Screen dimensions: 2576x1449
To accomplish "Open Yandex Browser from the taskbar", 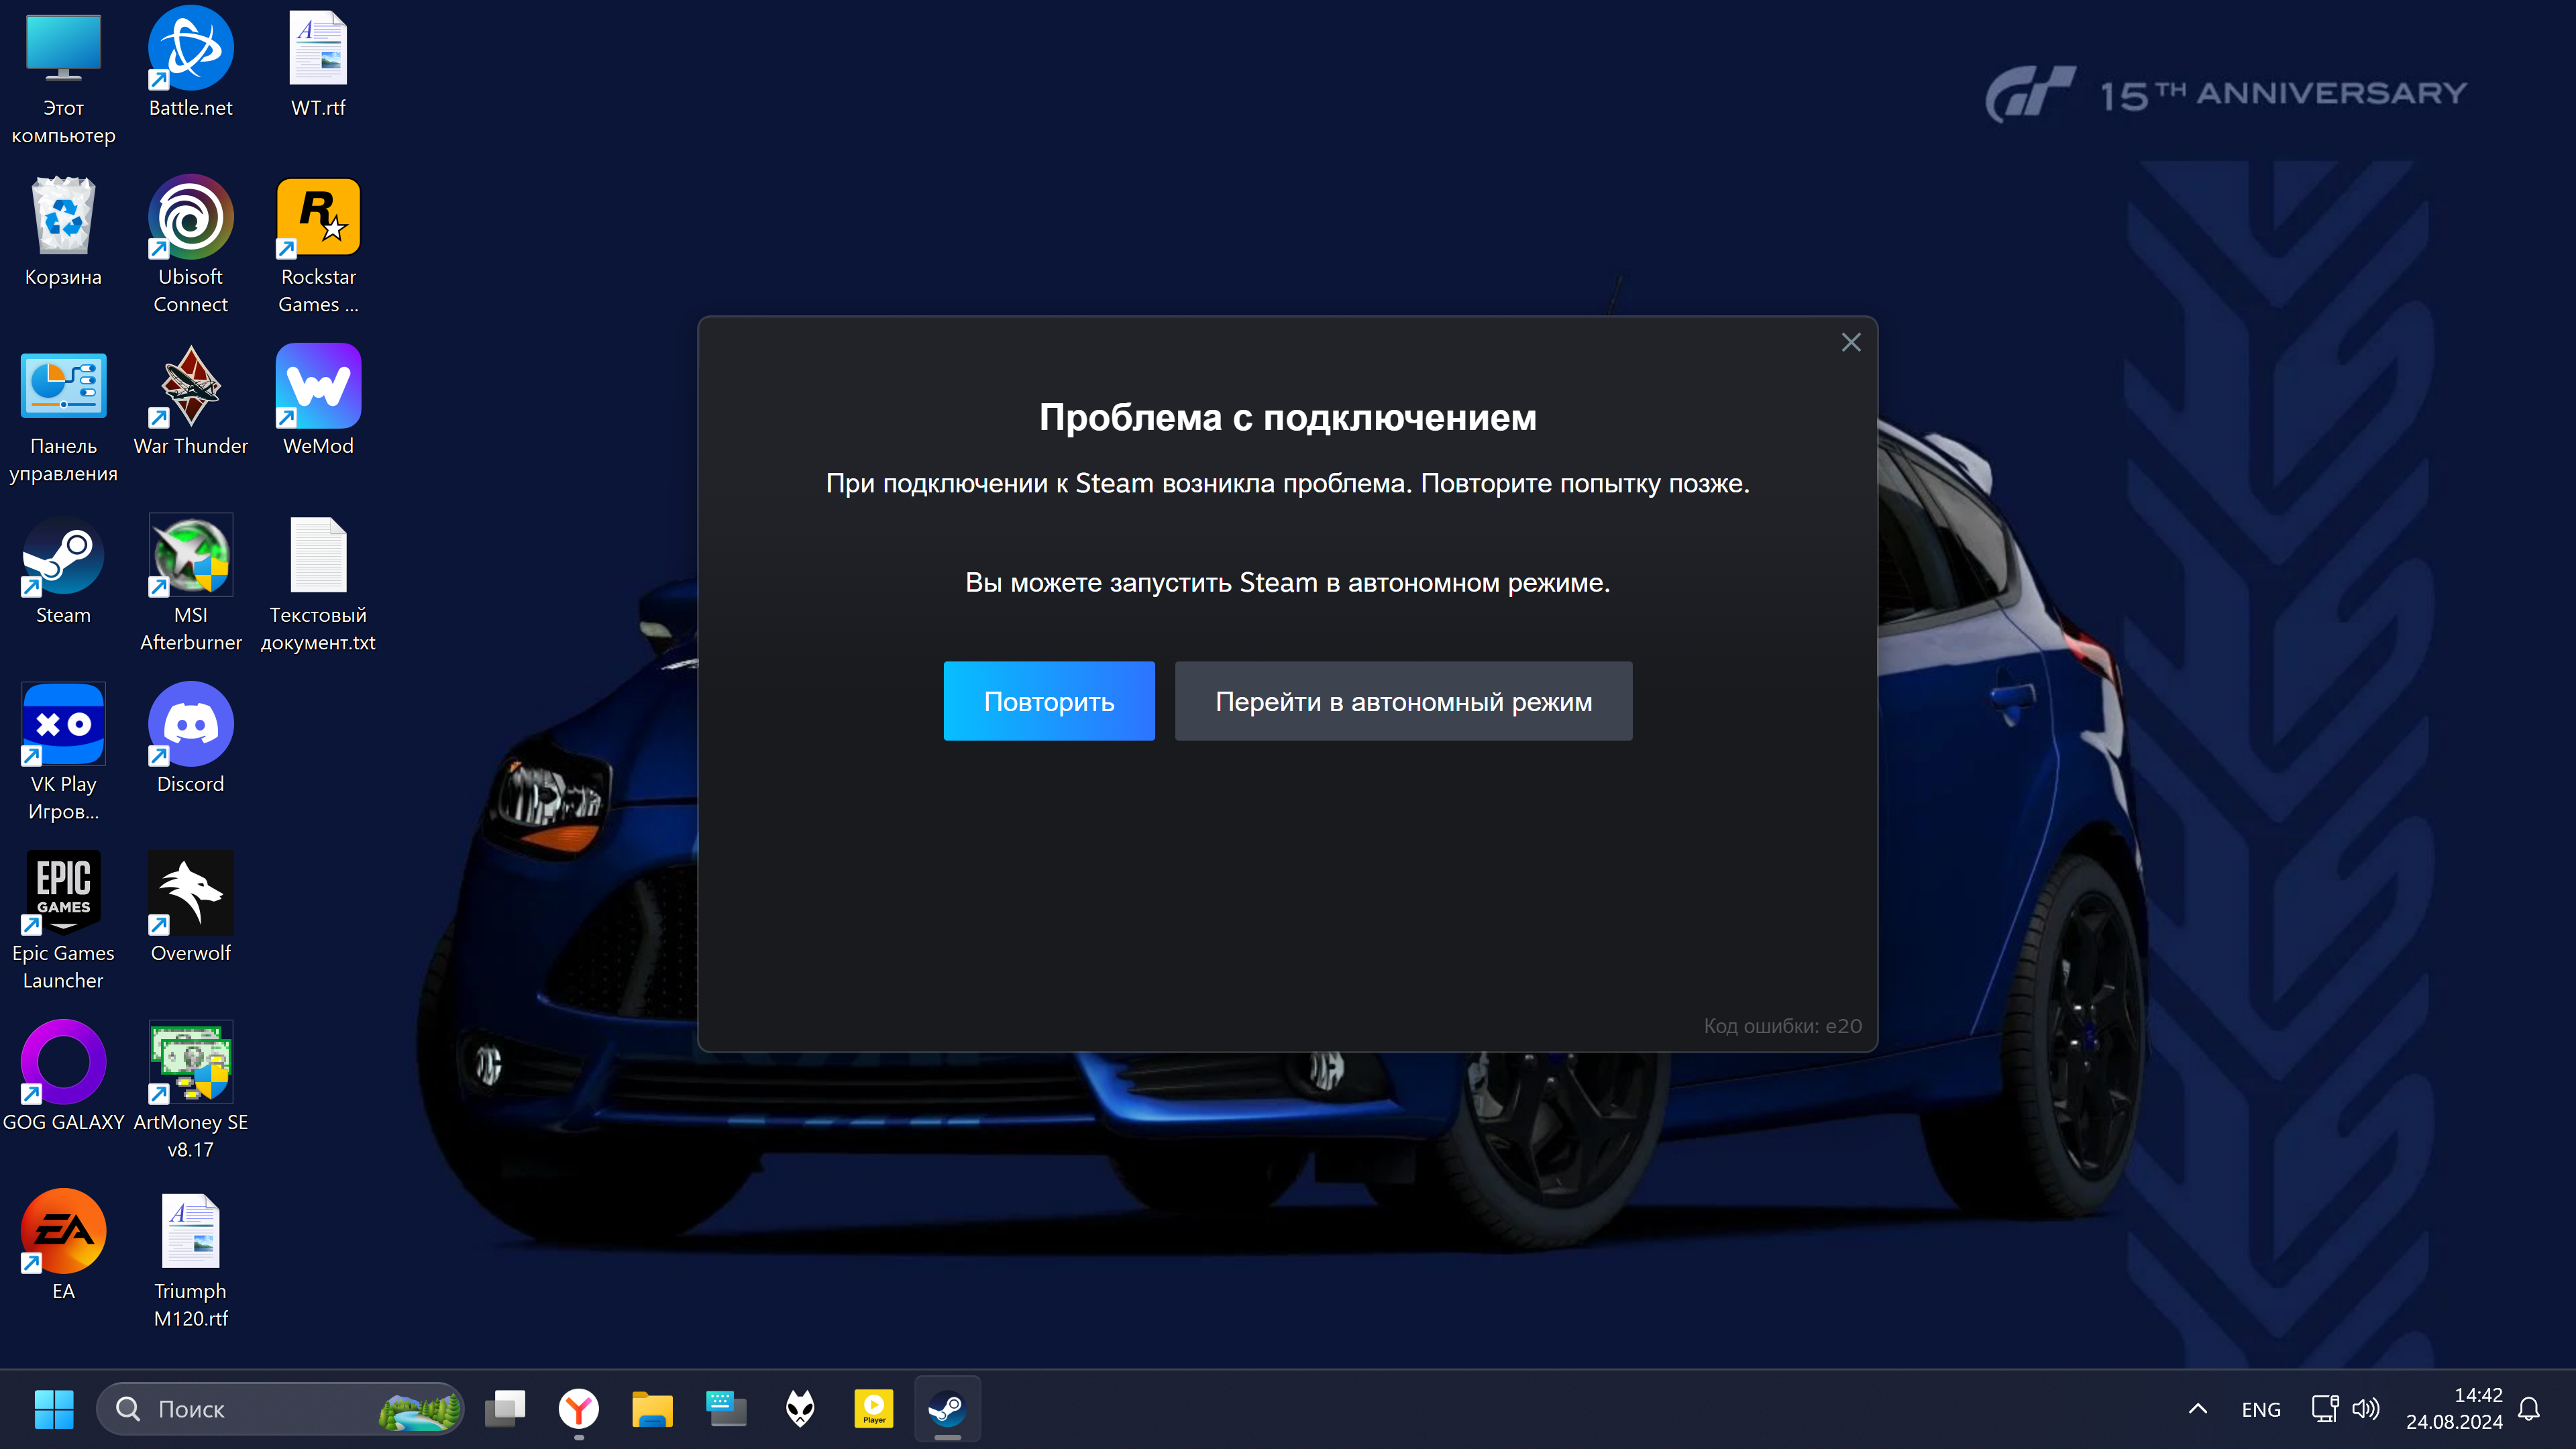I will tap(578, 1409).
